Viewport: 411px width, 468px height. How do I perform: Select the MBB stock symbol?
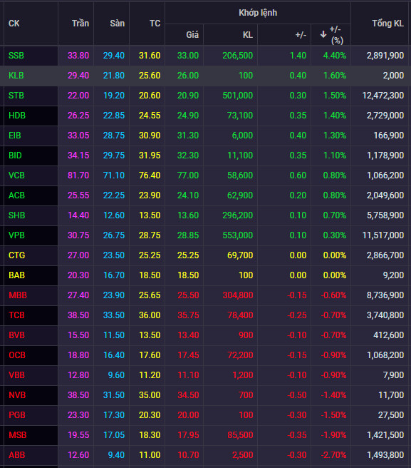point(18,295)
